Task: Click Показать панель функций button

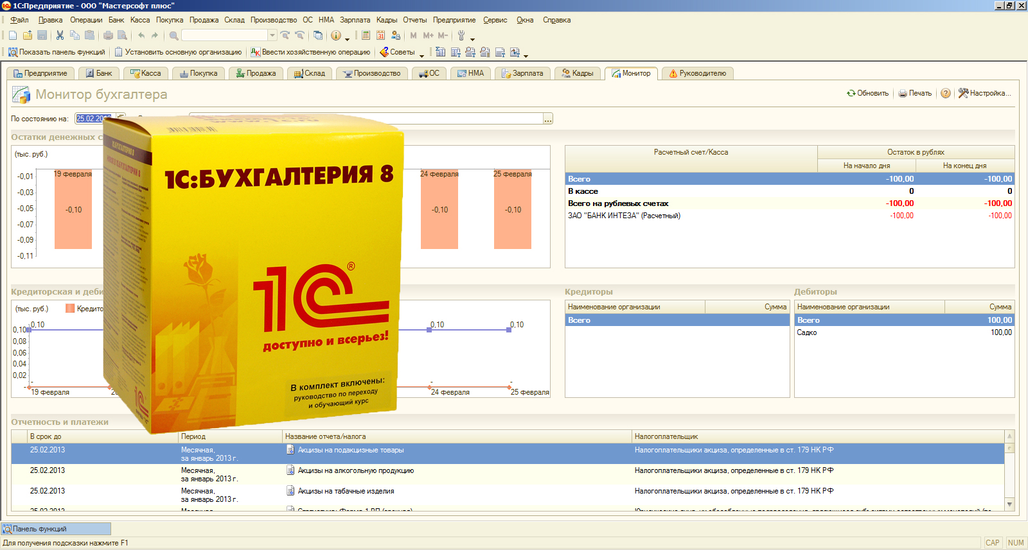Action: click(x=57, y=52)
